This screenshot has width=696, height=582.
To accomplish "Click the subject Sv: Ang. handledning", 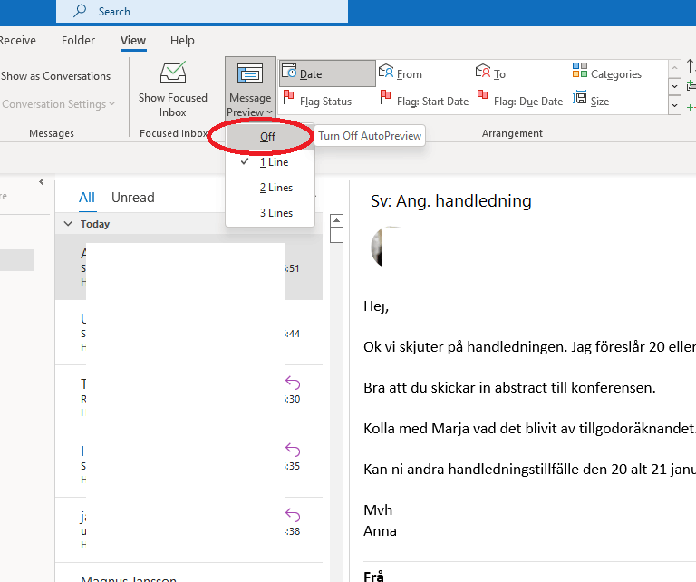I will coord(451,201).
